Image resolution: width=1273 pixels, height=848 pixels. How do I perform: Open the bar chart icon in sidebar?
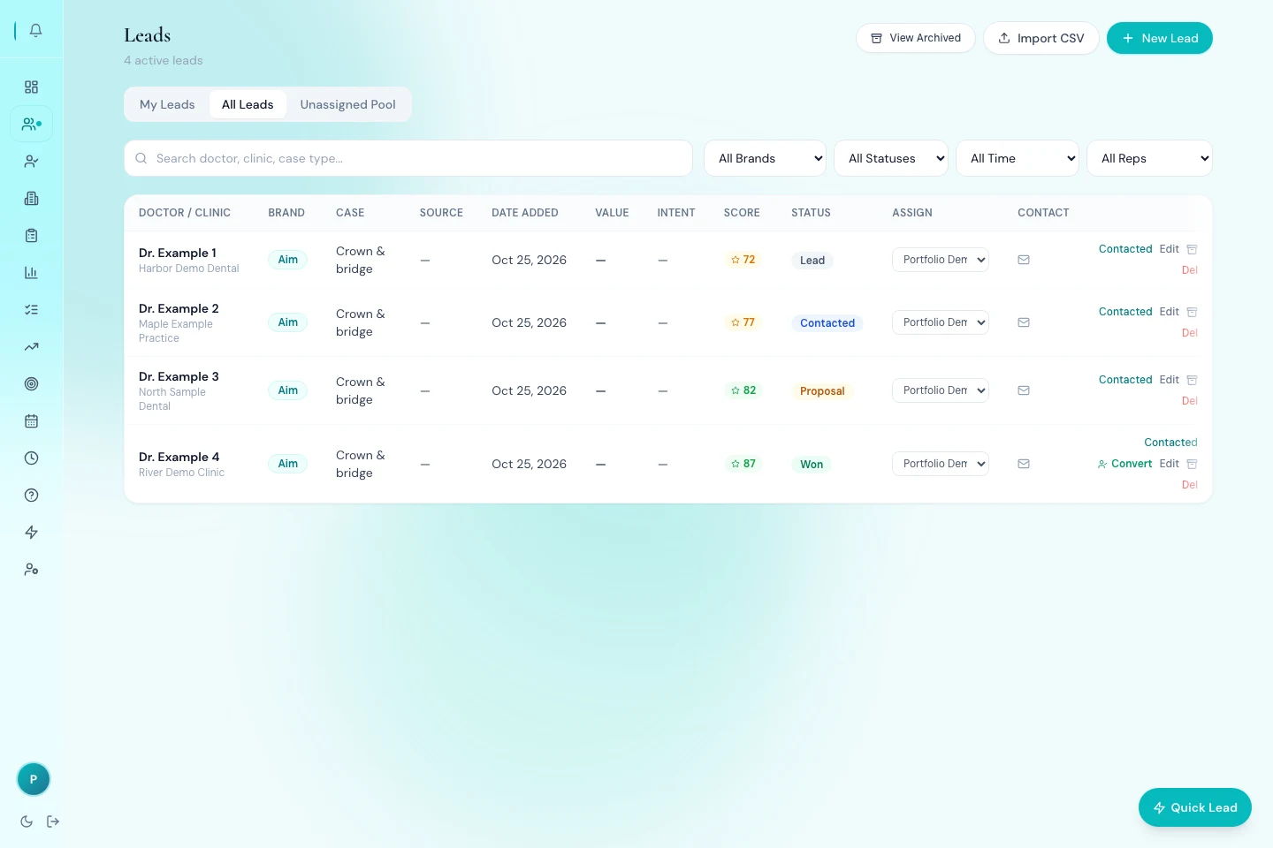[31, 272]
